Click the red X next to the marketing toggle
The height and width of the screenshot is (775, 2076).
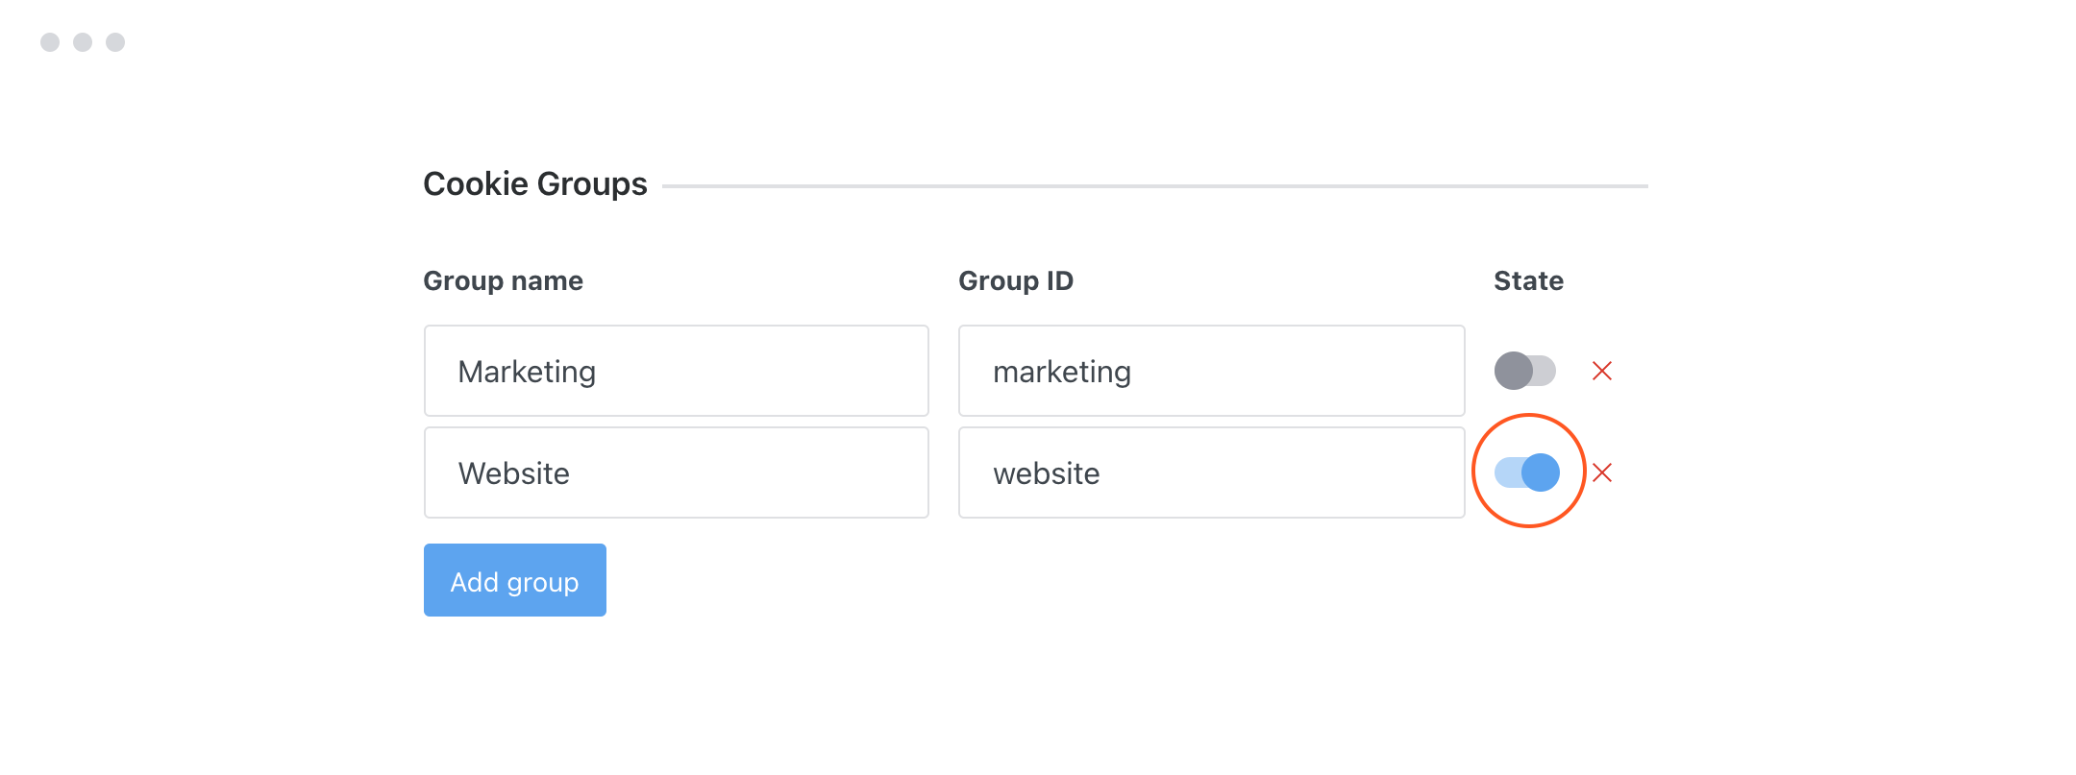tap(1603, 371)
